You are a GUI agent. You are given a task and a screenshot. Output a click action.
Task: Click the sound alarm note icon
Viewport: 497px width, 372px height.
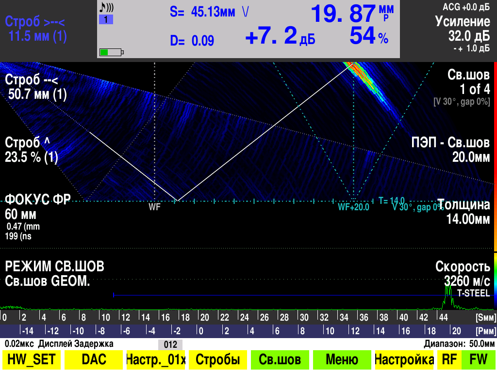106,7
